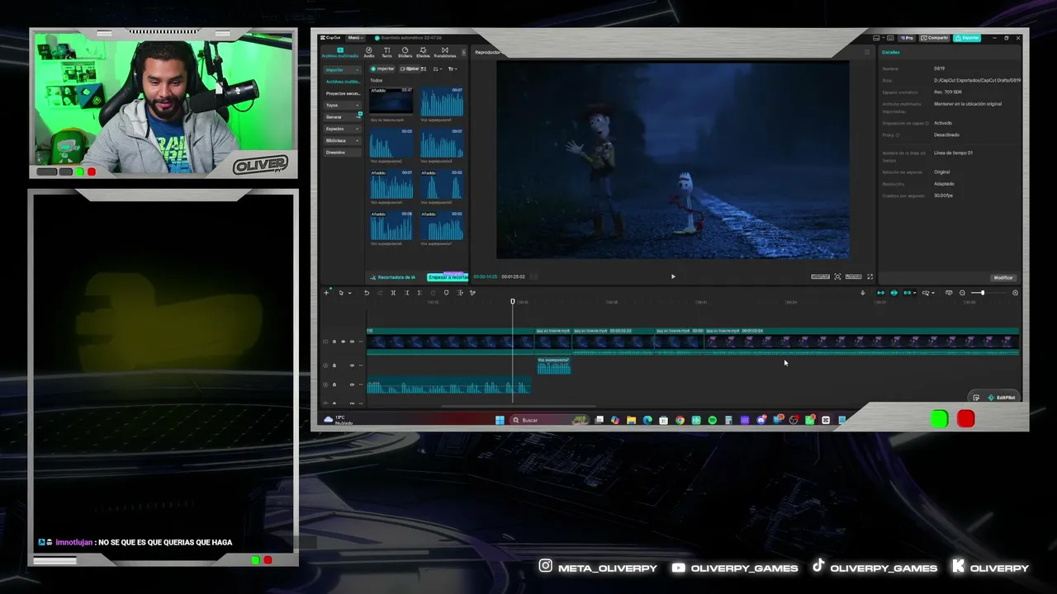Screen dimensions: 1057x594
Task: Open File Explorer from the taskbar
Action: (631, 420)
